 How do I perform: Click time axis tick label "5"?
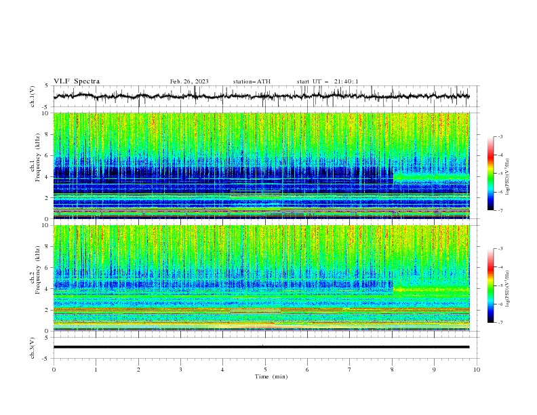(x=265, y=370)
